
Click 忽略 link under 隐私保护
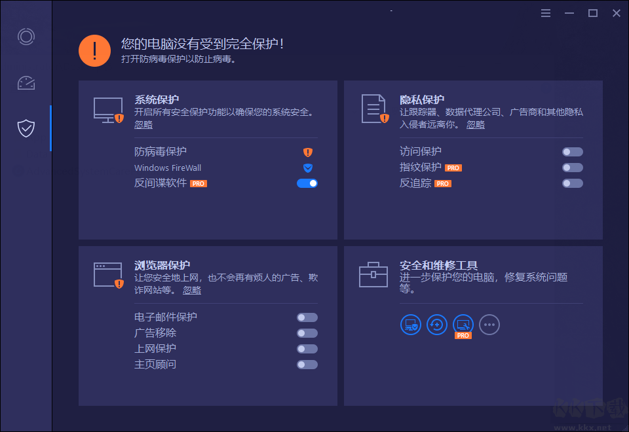tap(476, 124)
